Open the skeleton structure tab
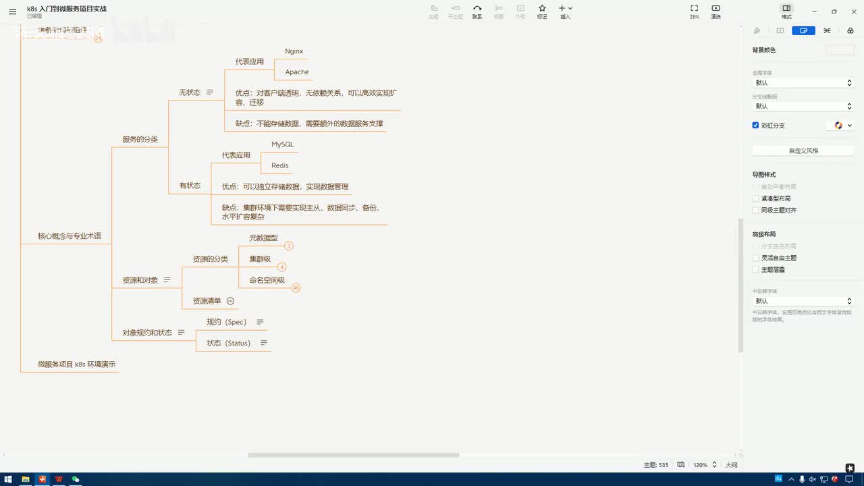The width and height of the screenshot is (864, 486). coord(827,30)
